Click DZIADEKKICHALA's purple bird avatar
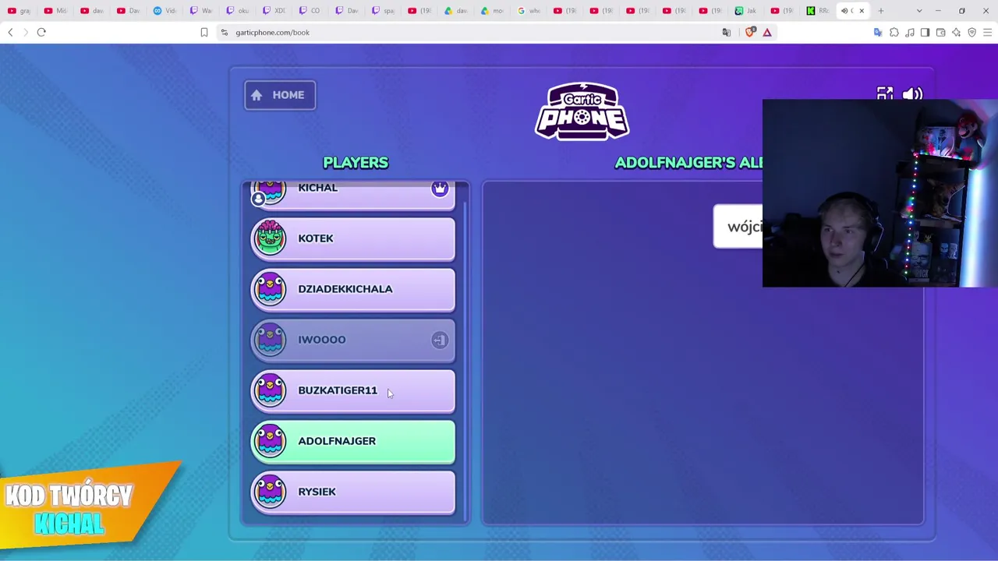The image size is (998, 561). tap(270, 289)
